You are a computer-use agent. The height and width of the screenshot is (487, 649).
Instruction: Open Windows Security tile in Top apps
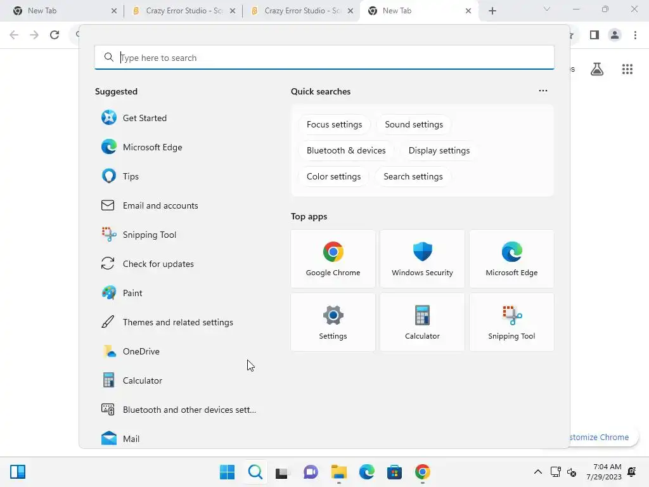[x=422, y=259]
